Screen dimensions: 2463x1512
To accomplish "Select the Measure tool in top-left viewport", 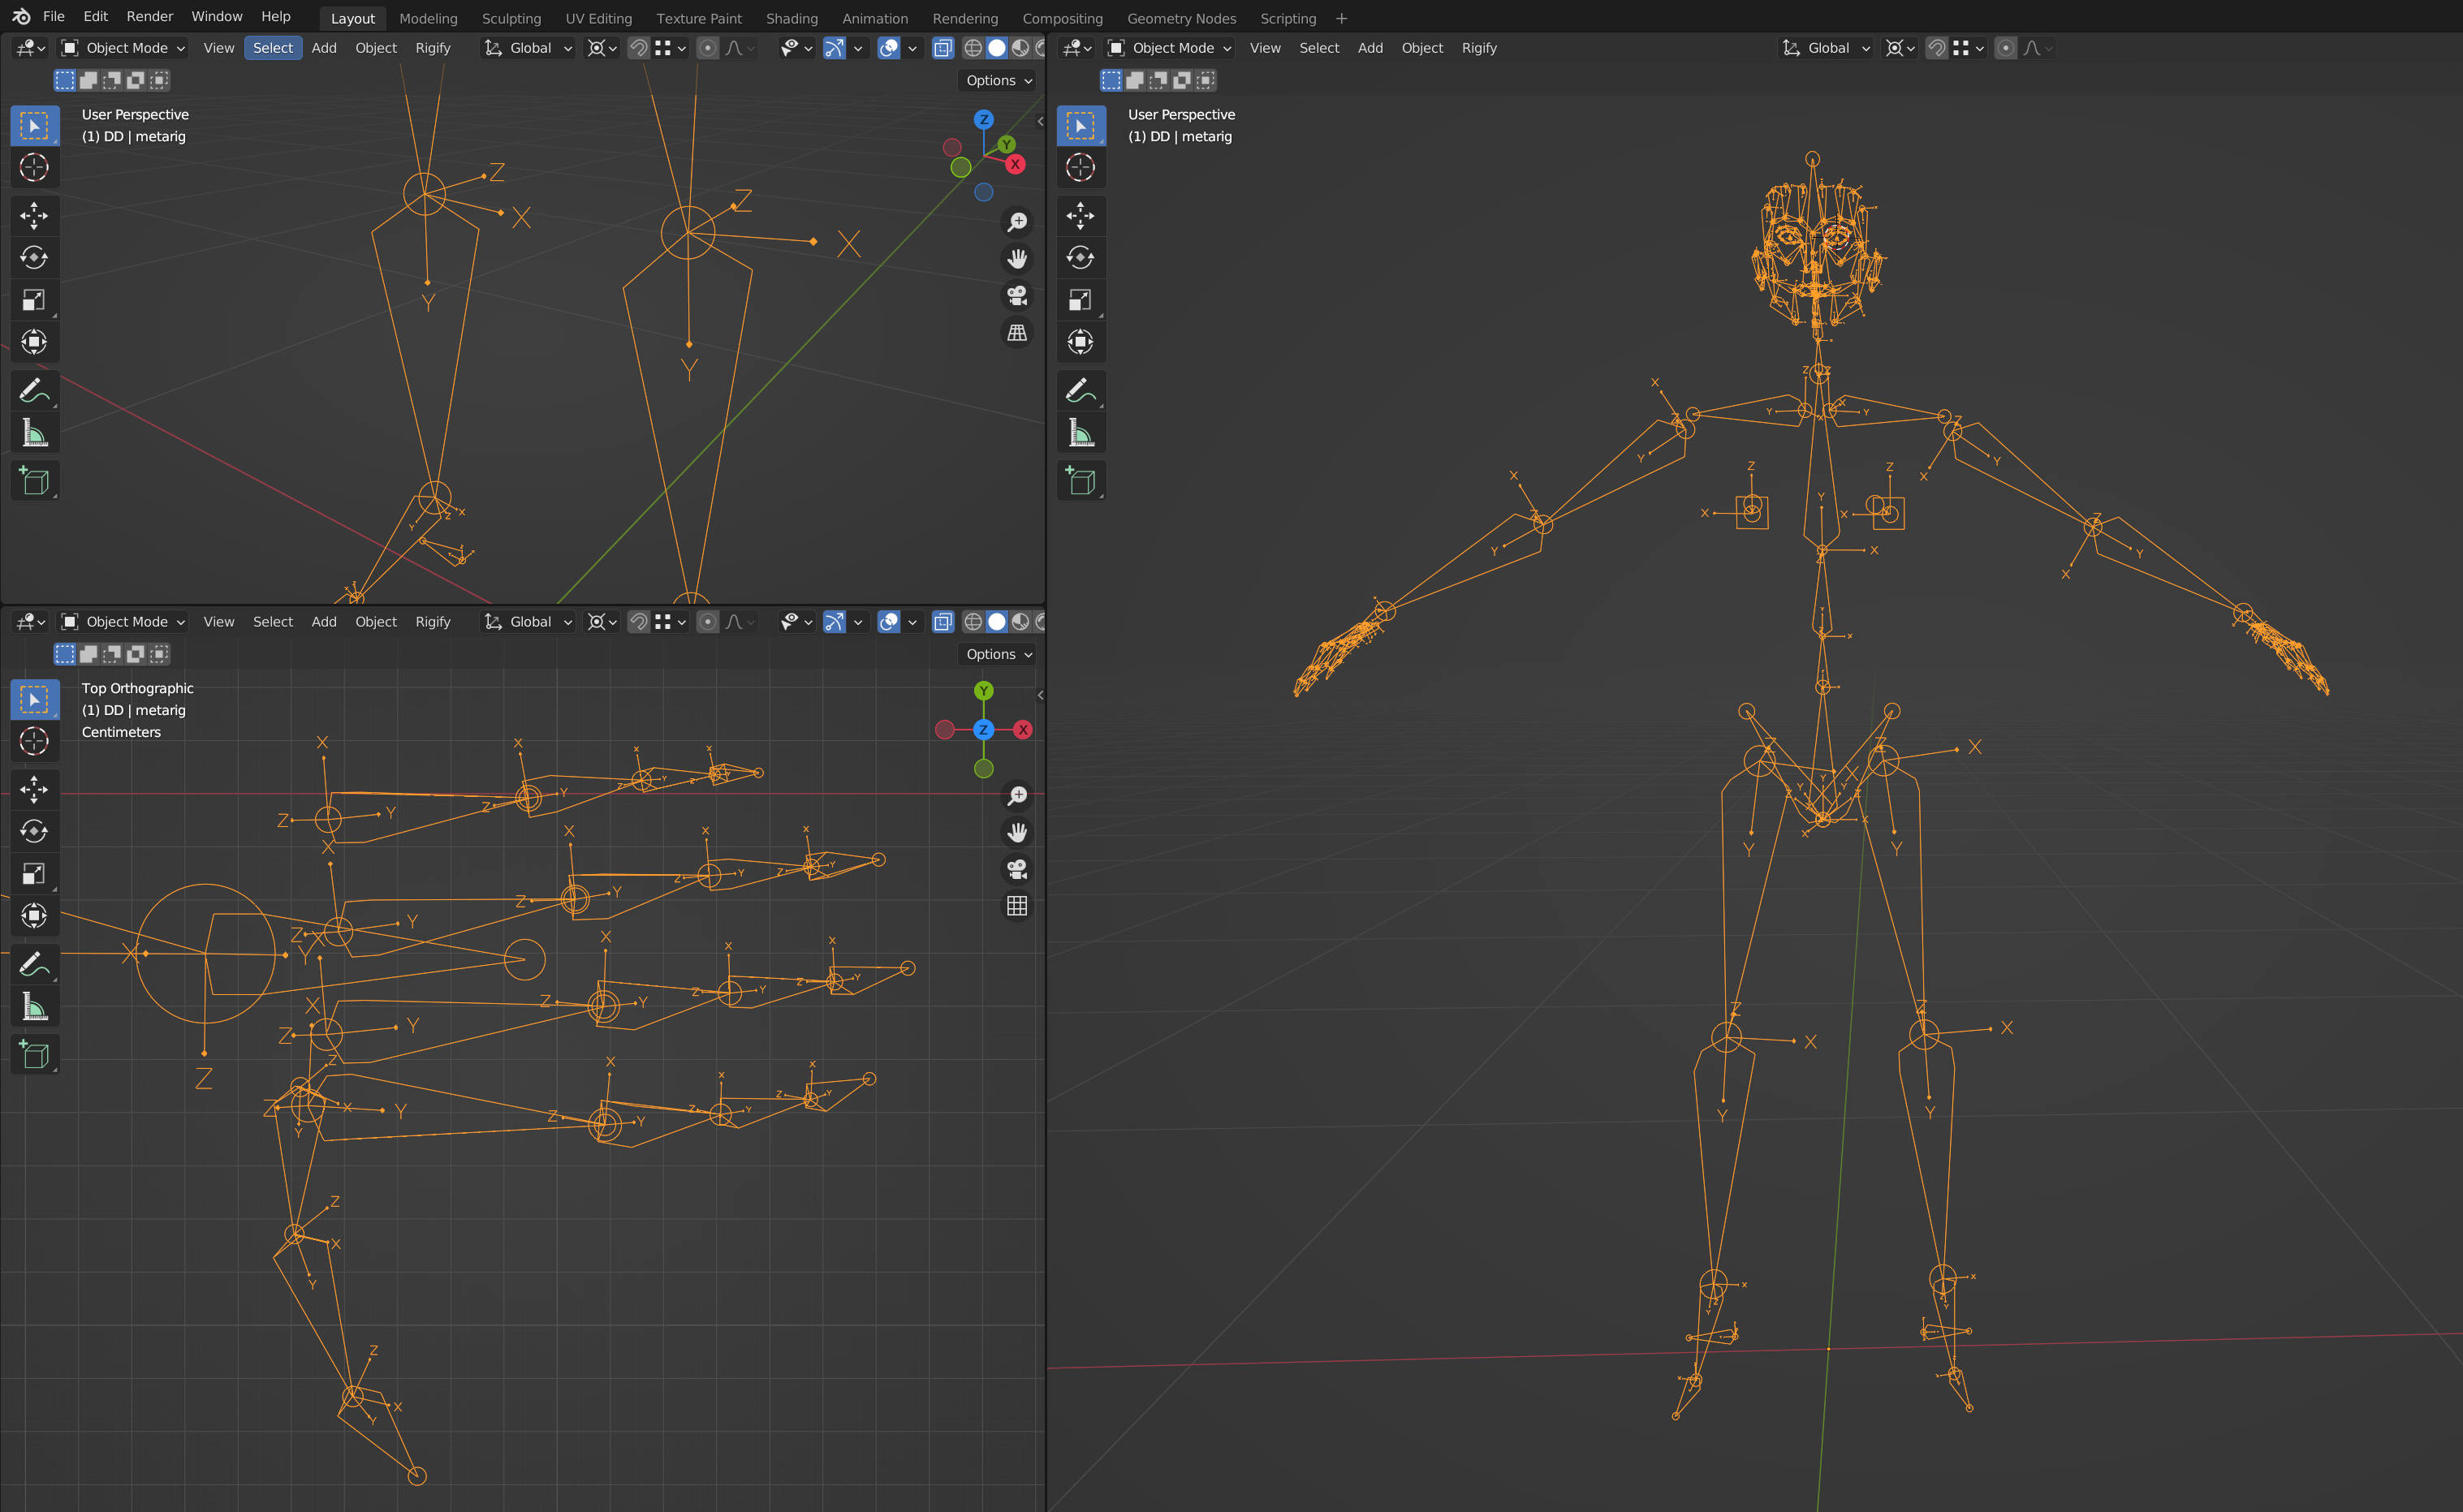I will (34, 433).
